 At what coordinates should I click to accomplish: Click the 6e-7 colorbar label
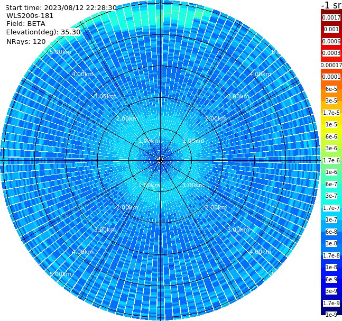331,184
